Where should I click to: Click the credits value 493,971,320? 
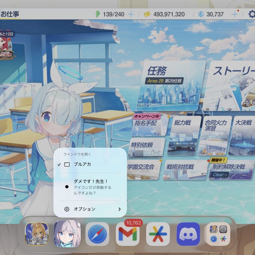pyautogui.click(x=169, y=14)
